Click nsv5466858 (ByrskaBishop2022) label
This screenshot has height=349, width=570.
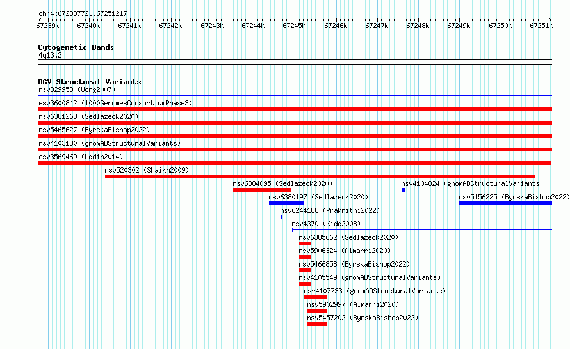[354, 264]
